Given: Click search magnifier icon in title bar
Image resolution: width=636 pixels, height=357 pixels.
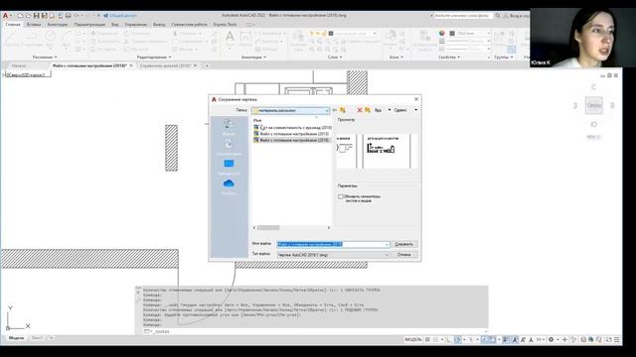Looking at the screenshot, I should point(498,16).
